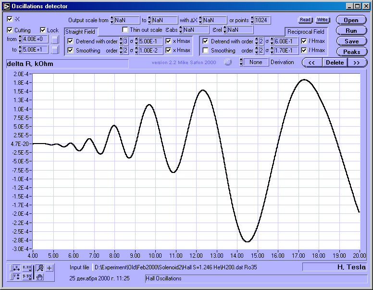
Task: Click stepper arrows of Cutting to value
Action: [x=20, y=50]
